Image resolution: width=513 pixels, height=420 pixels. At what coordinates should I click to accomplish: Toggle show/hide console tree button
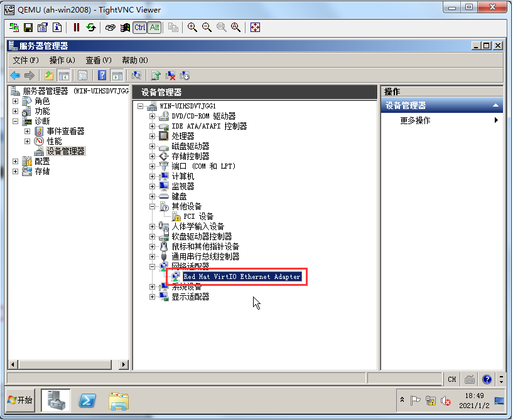[63, 75]
